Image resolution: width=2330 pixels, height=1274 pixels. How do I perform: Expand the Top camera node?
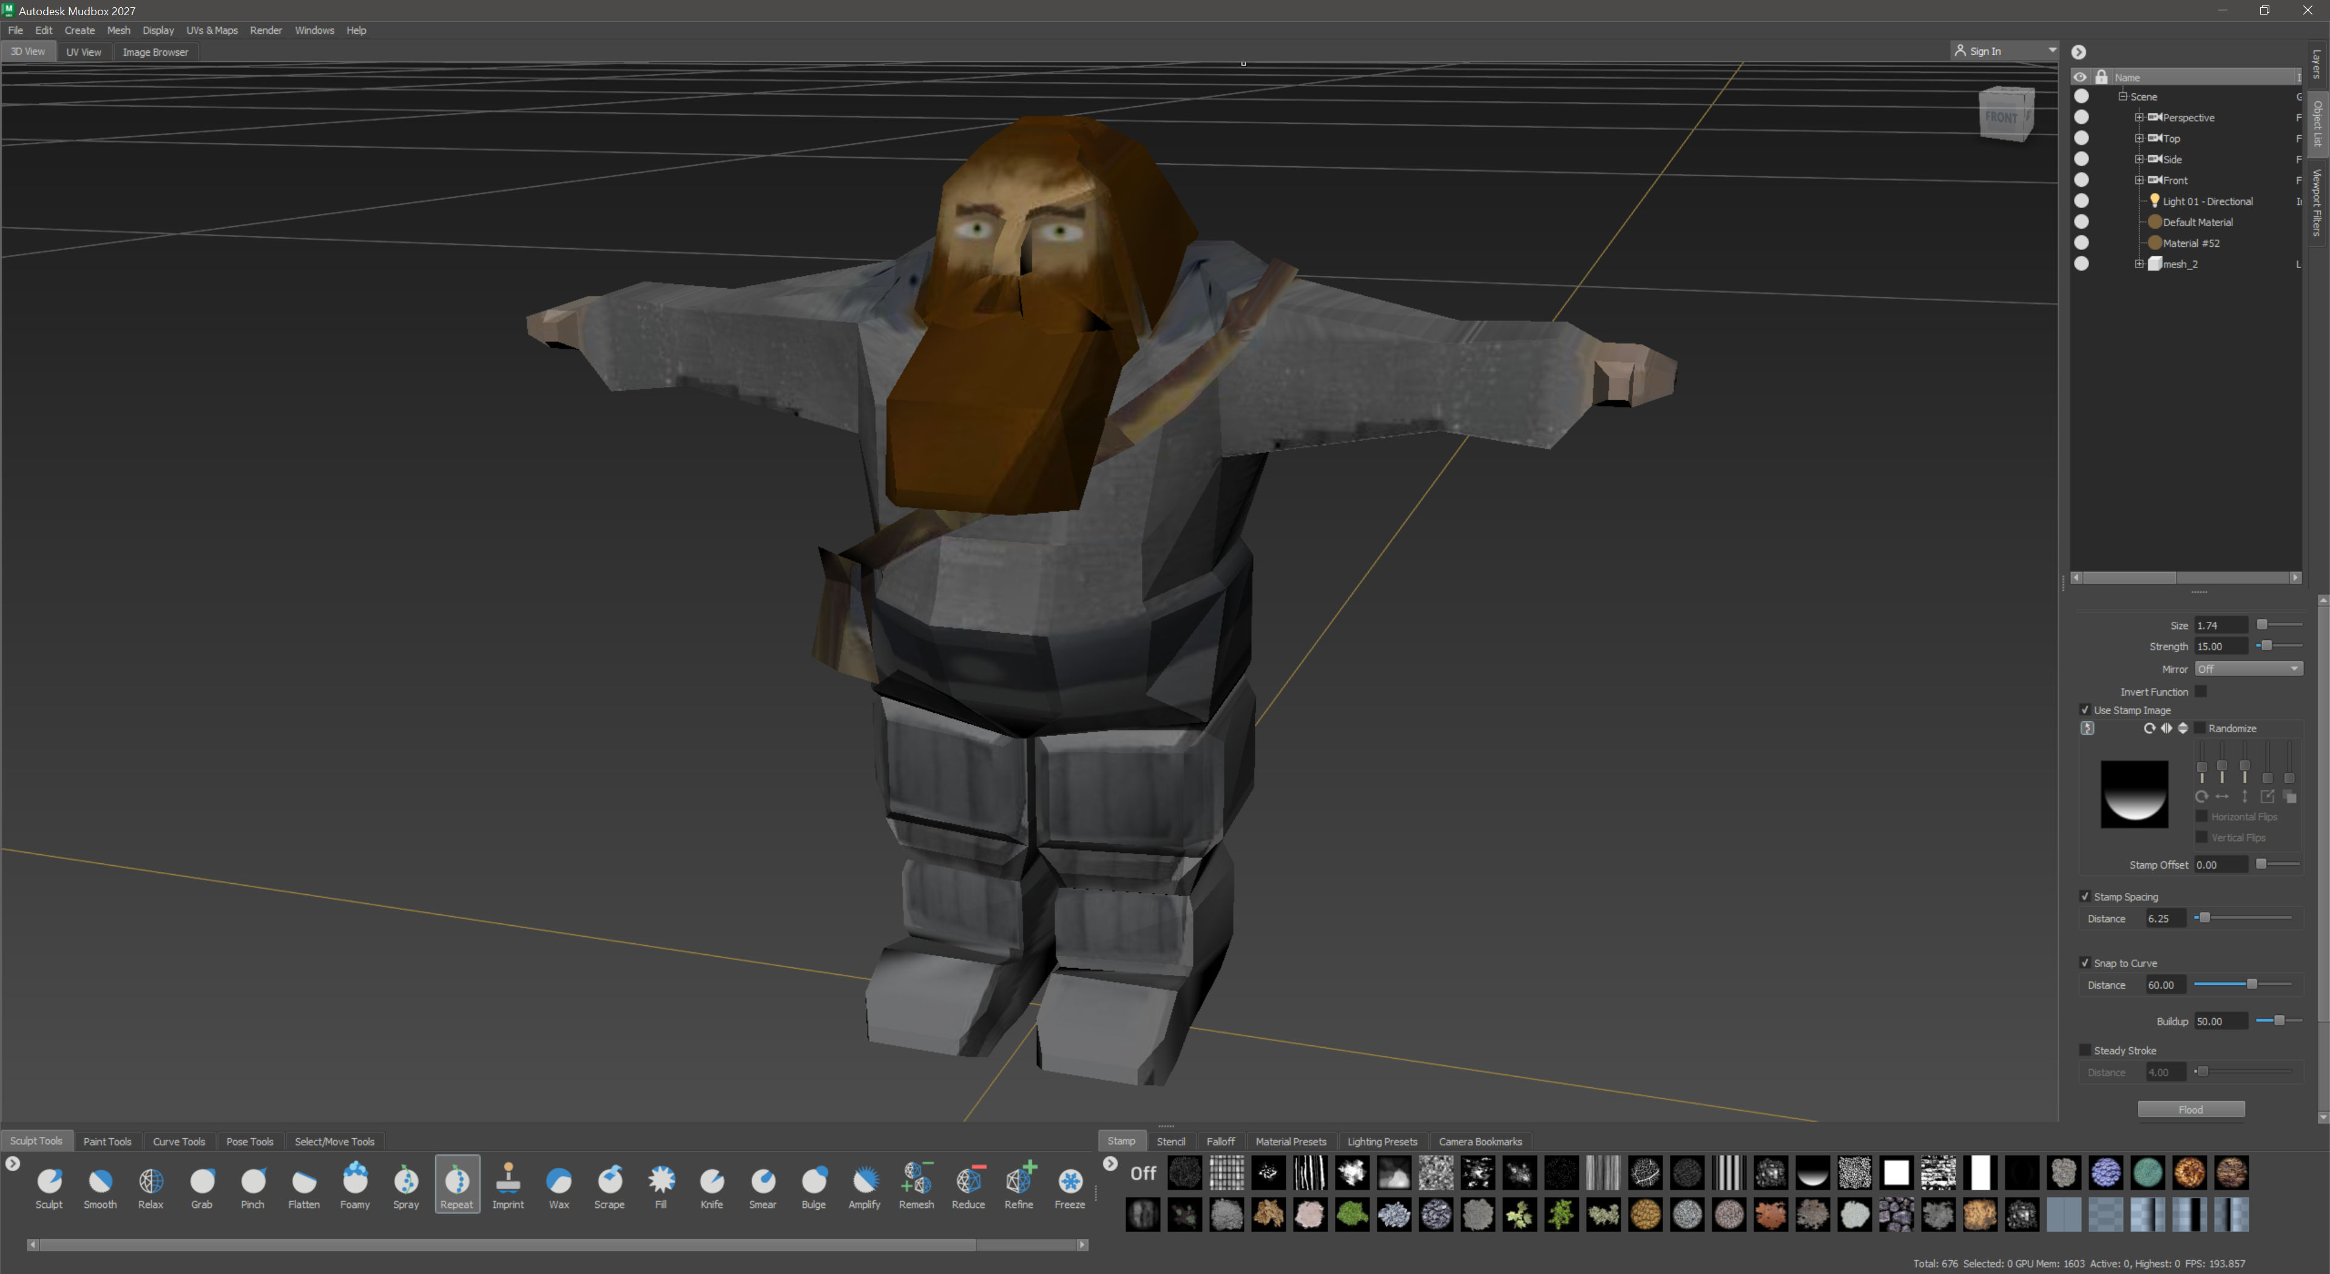coord(2139,138)
